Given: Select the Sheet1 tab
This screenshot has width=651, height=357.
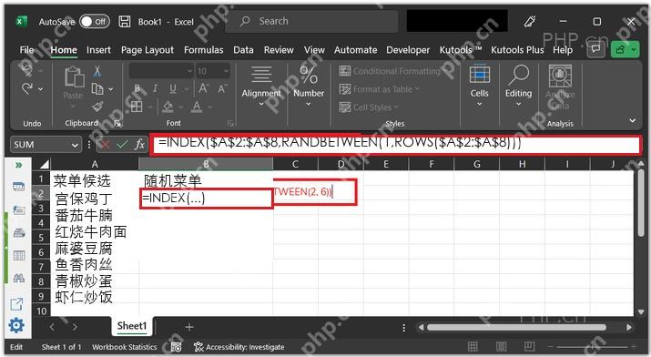Looking at the screenshot, I should [x=132, y=326].
